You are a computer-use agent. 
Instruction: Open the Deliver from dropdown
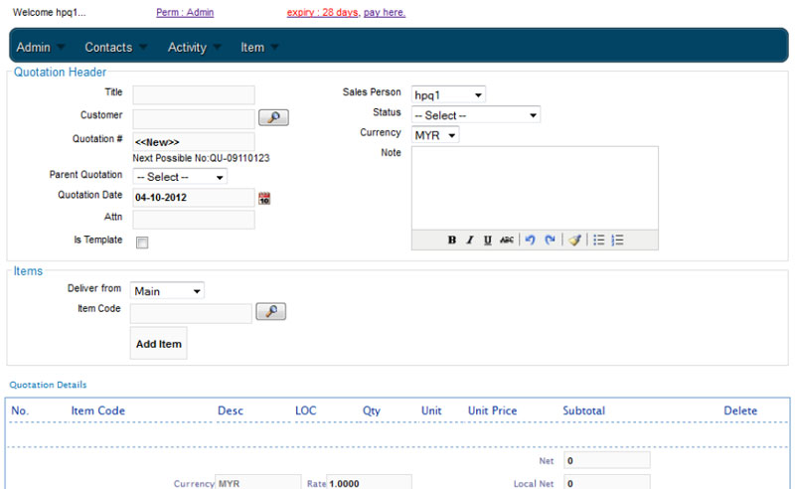[167, 291]
